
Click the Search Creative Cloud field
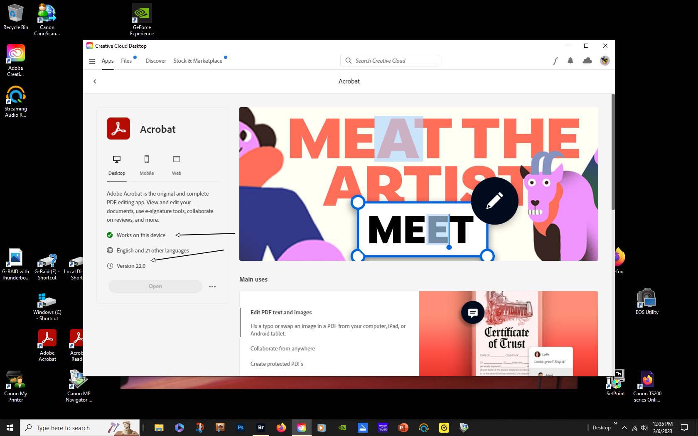point(389,61)
